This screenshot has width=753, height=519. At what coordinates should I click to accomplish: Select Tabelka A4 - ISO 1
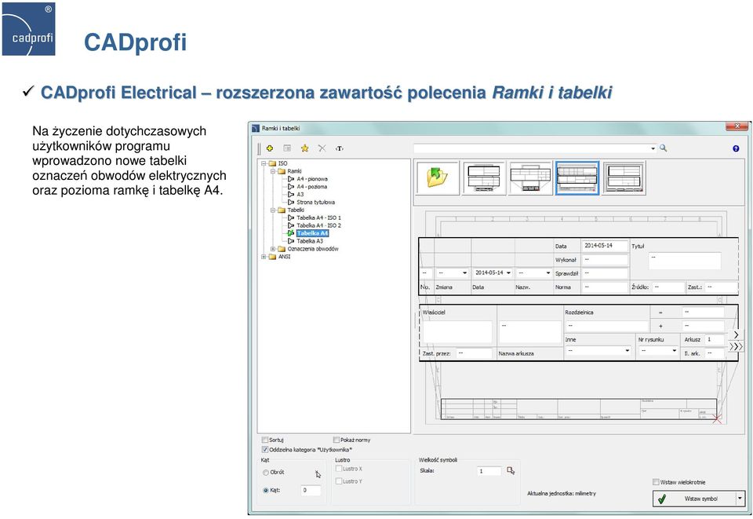[318, 217]
